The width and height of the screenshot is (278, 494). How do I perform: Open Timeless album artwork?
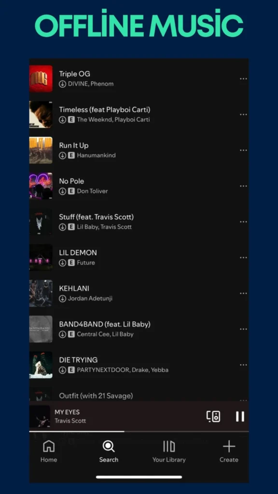[x=41, y=114]
